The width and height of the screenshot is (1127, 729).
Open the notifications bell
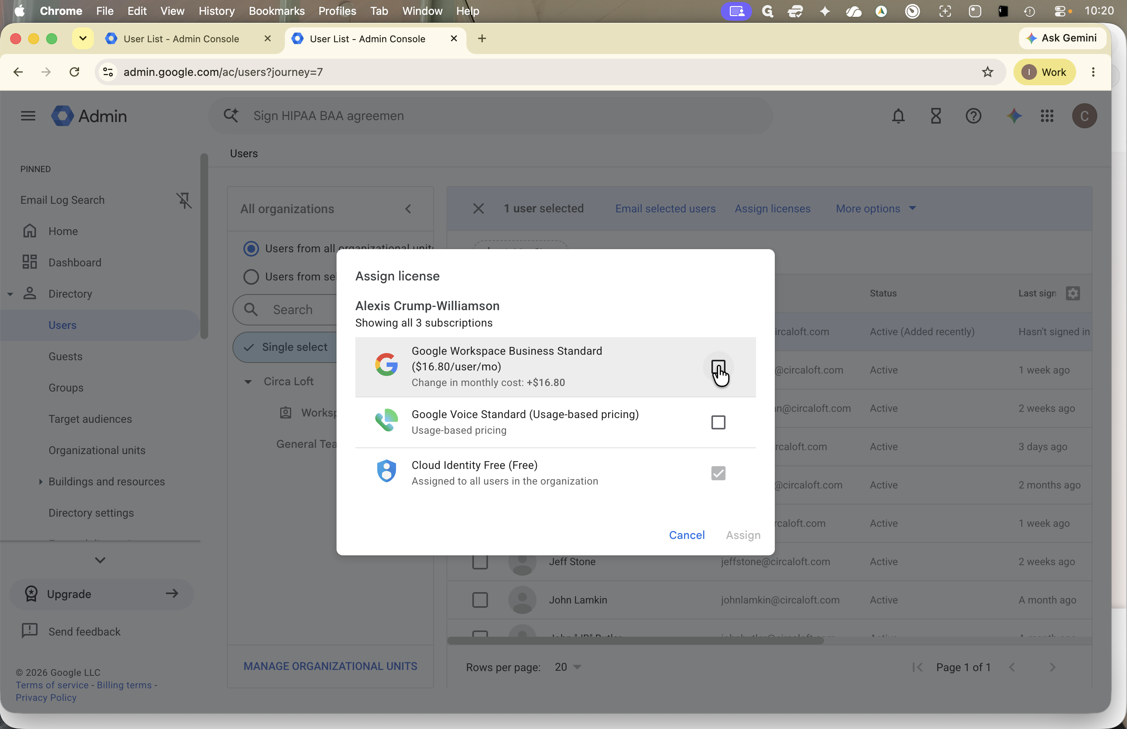coord(898,116)
